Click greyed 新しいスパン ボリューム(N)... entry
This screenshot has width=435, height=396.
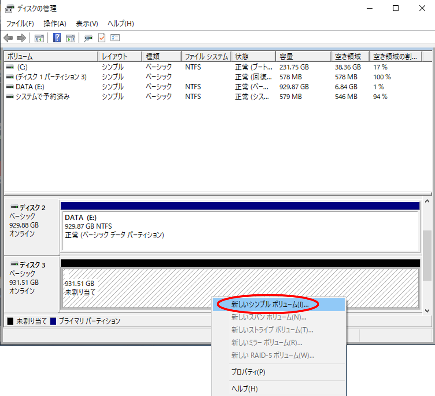pos(279,317)
